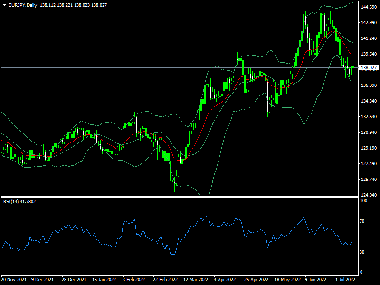This screenshot has width=380, height=285.
Task: Select the EURJPY,Daily chart title
Action: point(23,5)
